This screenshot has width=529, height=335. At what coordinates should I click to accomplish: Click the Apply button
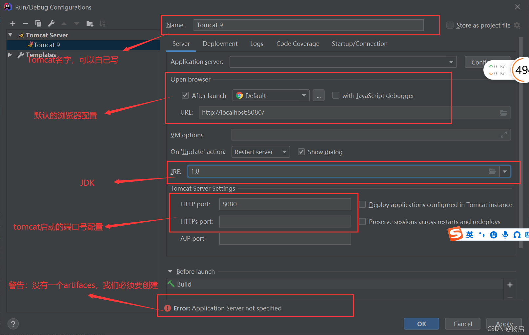(x=504, y=324)
